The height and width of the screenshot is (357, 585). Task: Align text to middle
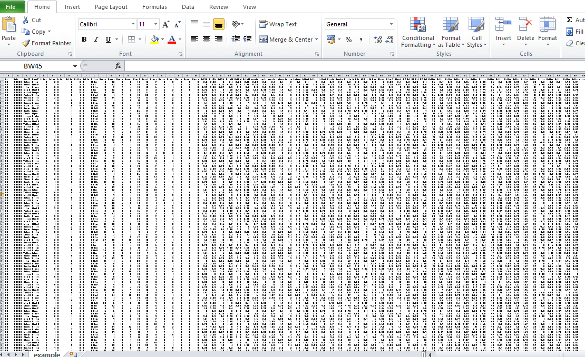206,24
